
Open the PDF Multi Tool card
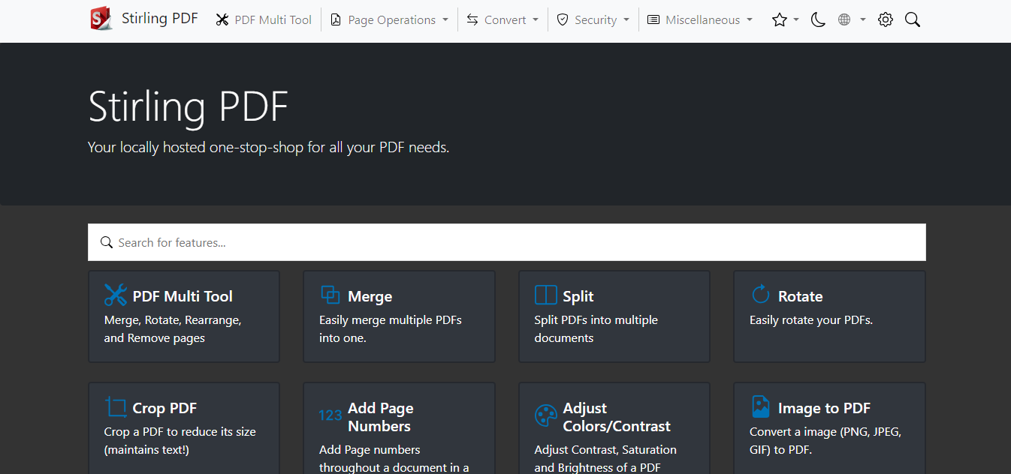click(x=184, y=316)
